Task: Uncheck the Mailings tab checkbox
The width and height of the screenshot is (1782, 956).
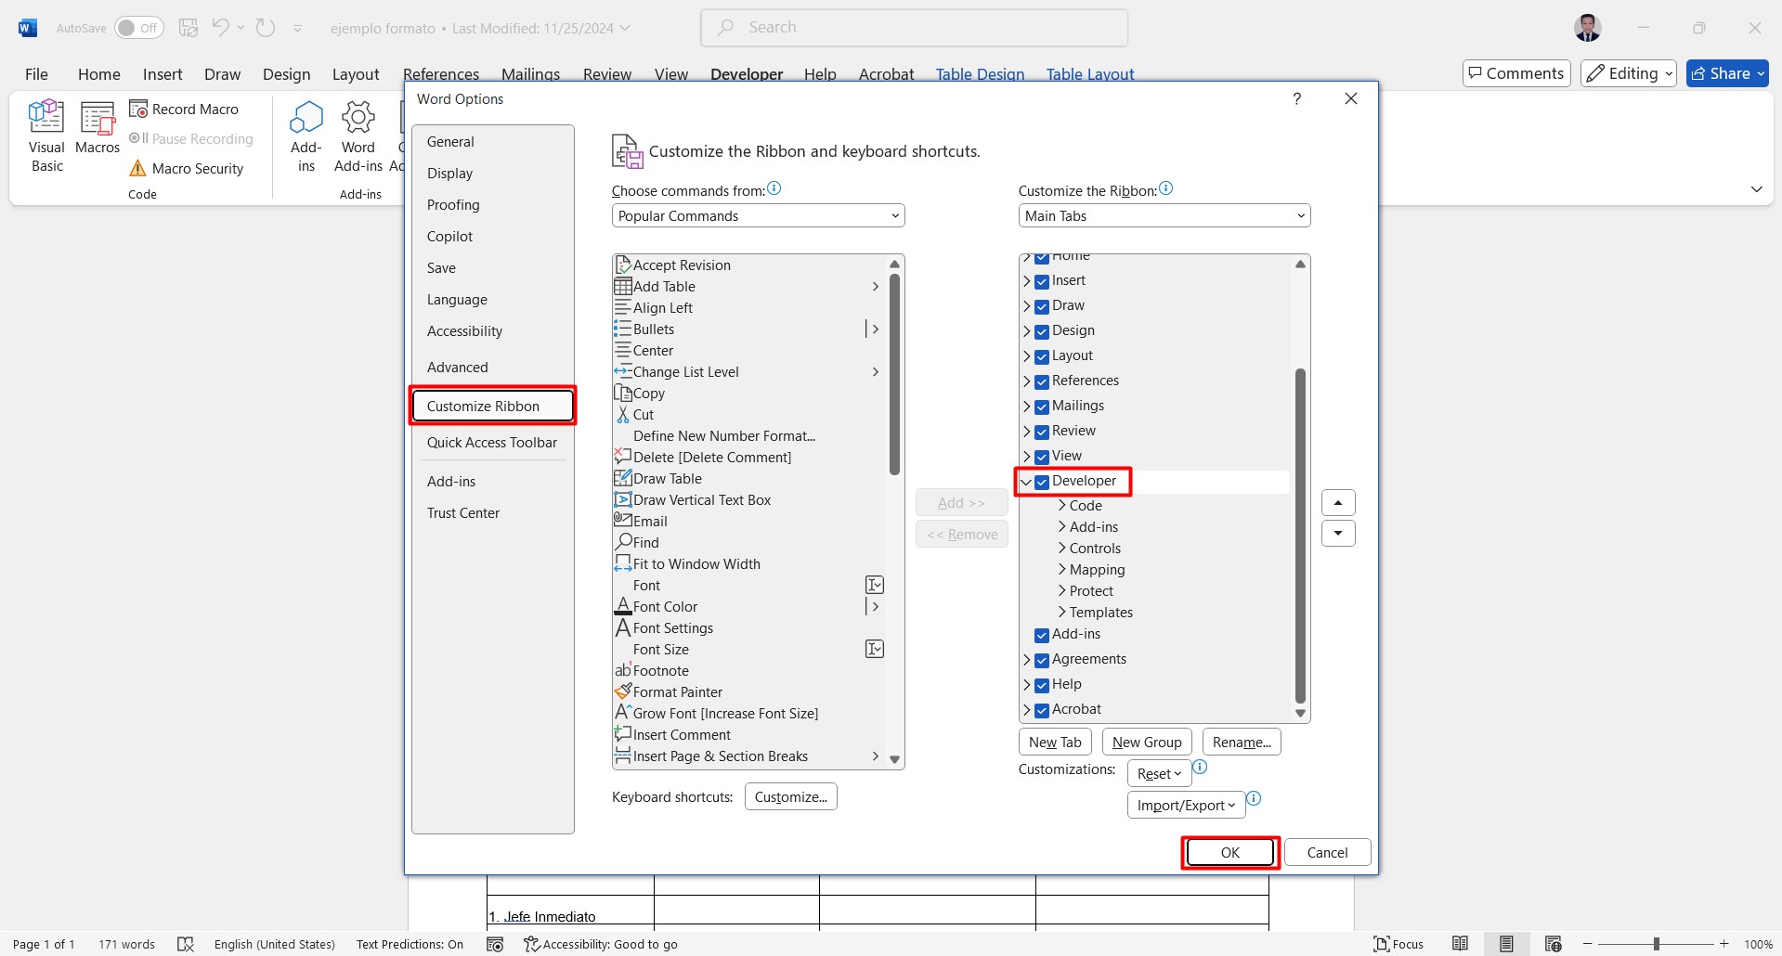Action: tap(1042, 407)
